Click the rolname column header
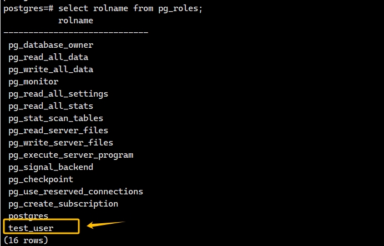Viewport: 384px width, 246px height. (x=75, y=21)
